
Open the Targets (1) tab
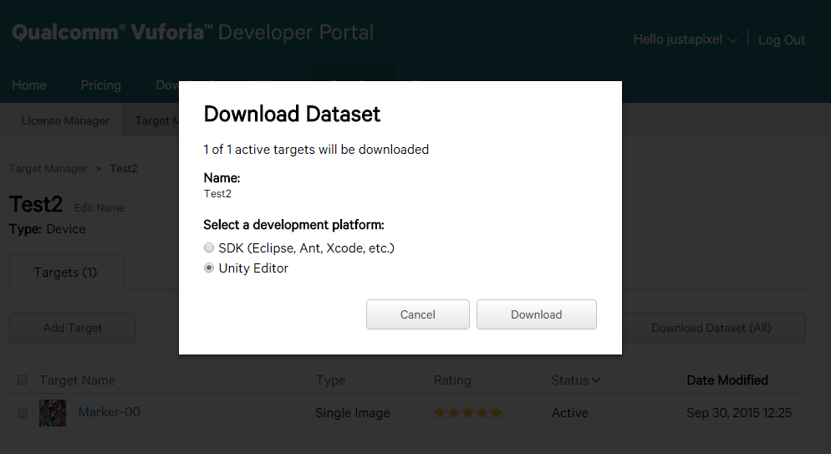(66, 273)
